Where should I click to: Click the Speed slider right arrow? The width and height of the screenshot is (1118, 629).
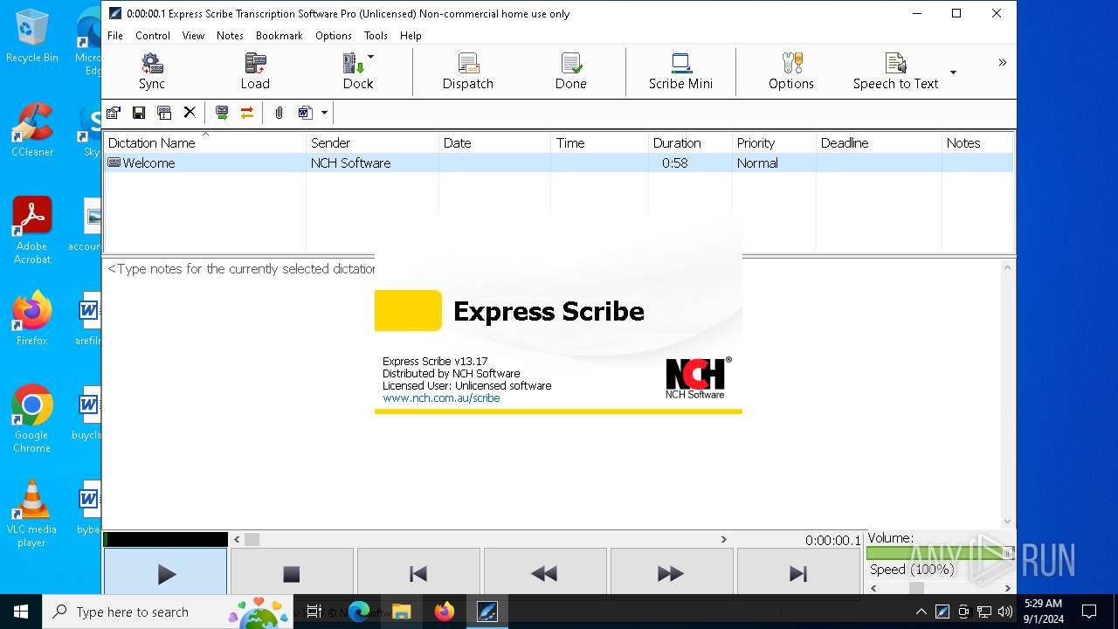coord(1007,589)
